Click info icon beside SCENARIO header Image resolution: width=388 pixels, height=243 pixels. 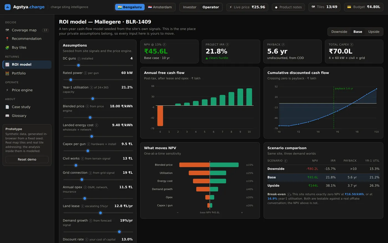[x=286, y=161]
